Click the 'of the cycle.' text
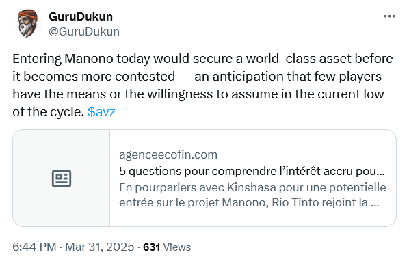The image size is (409, 257). click(x=49, y=112)
